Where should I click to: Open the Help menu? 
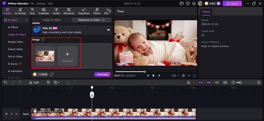click(x=50, y=4)
